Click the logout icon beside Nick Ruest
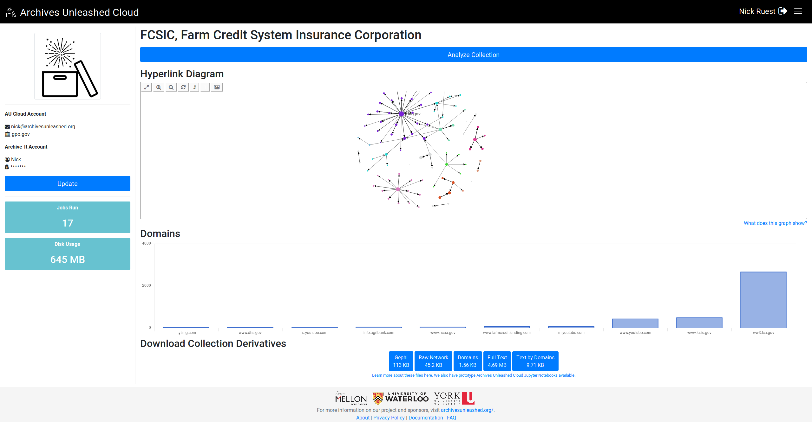Image resolution: width=812 pixels, height=422 pixels. click(x=783, y=11)
